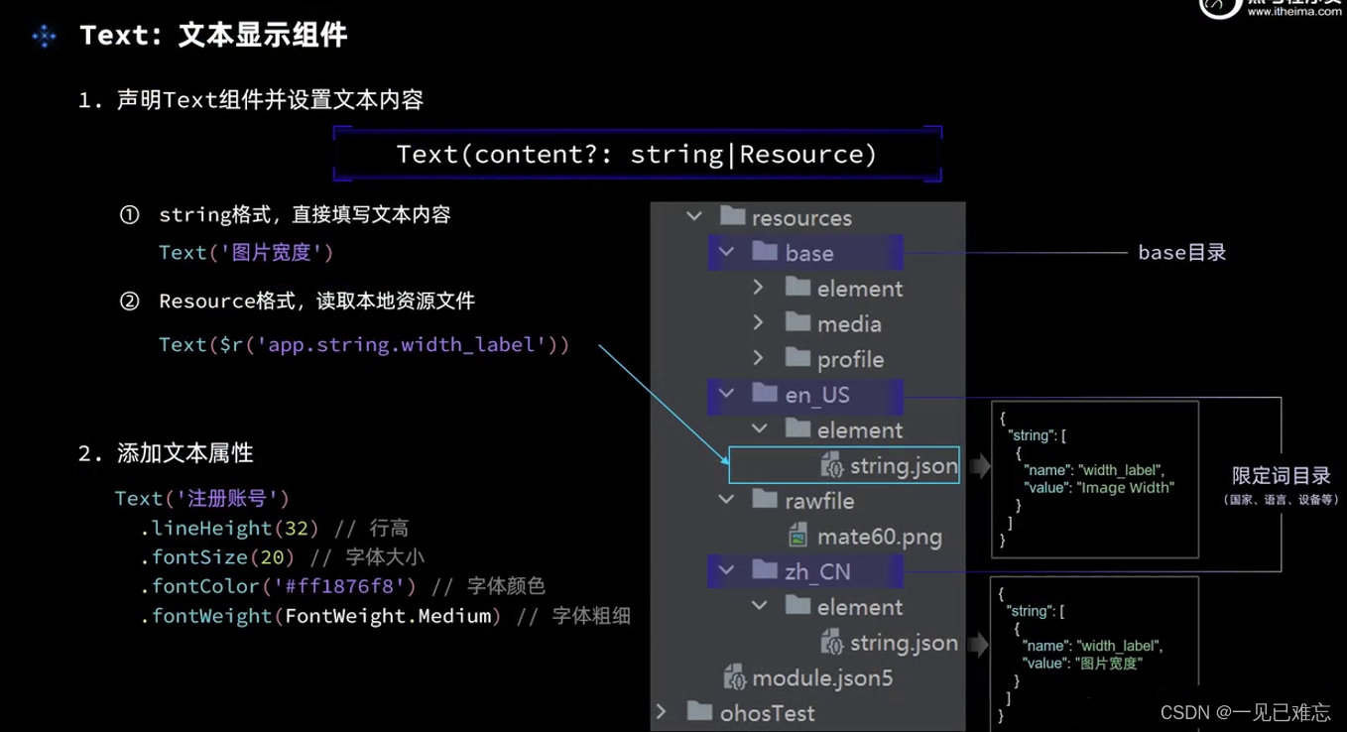Screen dimensions: 1347x732
Task: Select the ohosTest tree label
Action: (767, 713)
